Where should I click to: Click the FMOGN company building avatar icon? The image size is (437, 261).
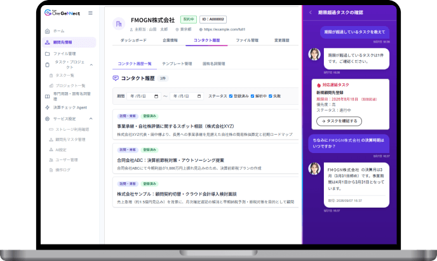[119, 23]
